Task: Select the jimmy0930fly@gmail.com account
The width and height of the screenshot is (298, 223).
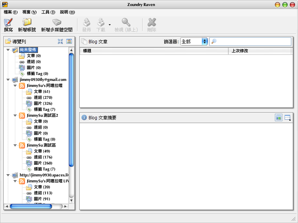Action: coord(43,80)
